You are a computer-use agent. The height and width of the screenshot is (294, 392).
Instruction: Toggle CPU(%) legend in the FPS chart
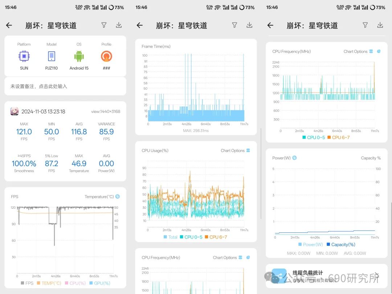(x=75, y=283)
